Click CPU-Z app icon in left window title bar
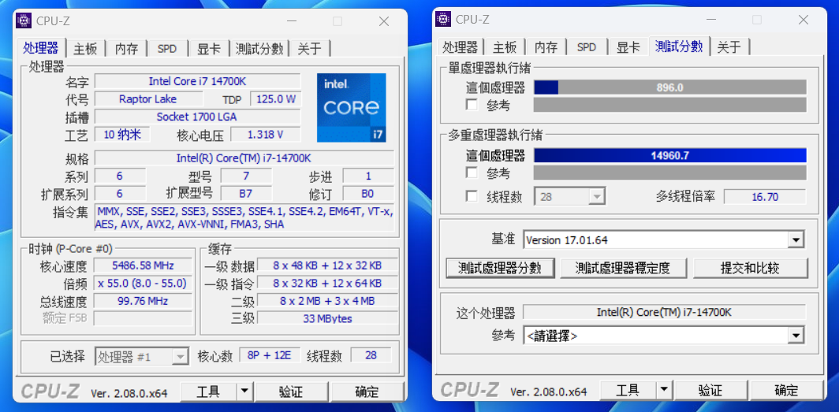The image size is (839, 412). 24,20
